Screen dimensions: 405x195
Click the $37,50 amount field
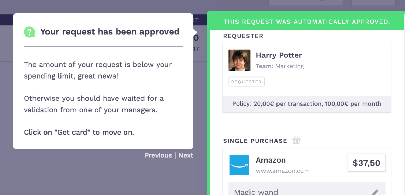pyautogui.click(x=366, y=163)
